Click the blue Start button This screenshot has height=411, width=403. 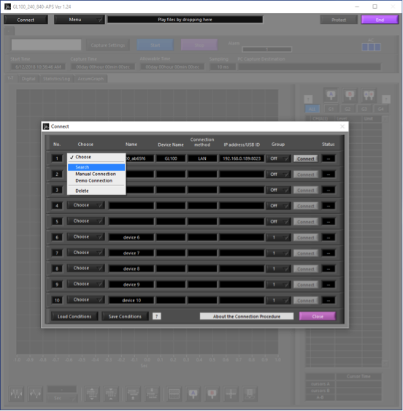coord(156,45)
